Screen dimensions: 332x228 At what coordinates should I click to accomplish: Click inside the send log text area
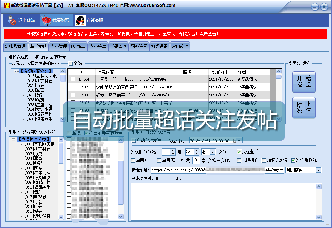click(224, 202)
